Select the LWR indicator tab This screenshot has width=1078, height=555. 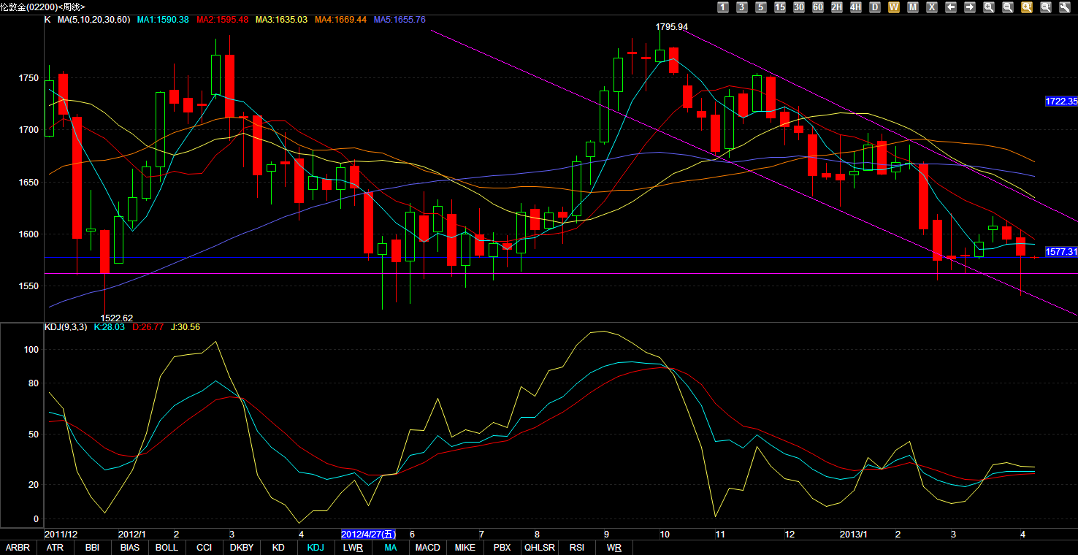[x=353, y=548]
